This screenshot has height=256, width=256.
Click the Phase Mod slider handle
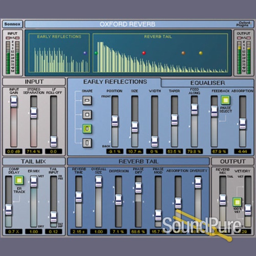[158, 215]
